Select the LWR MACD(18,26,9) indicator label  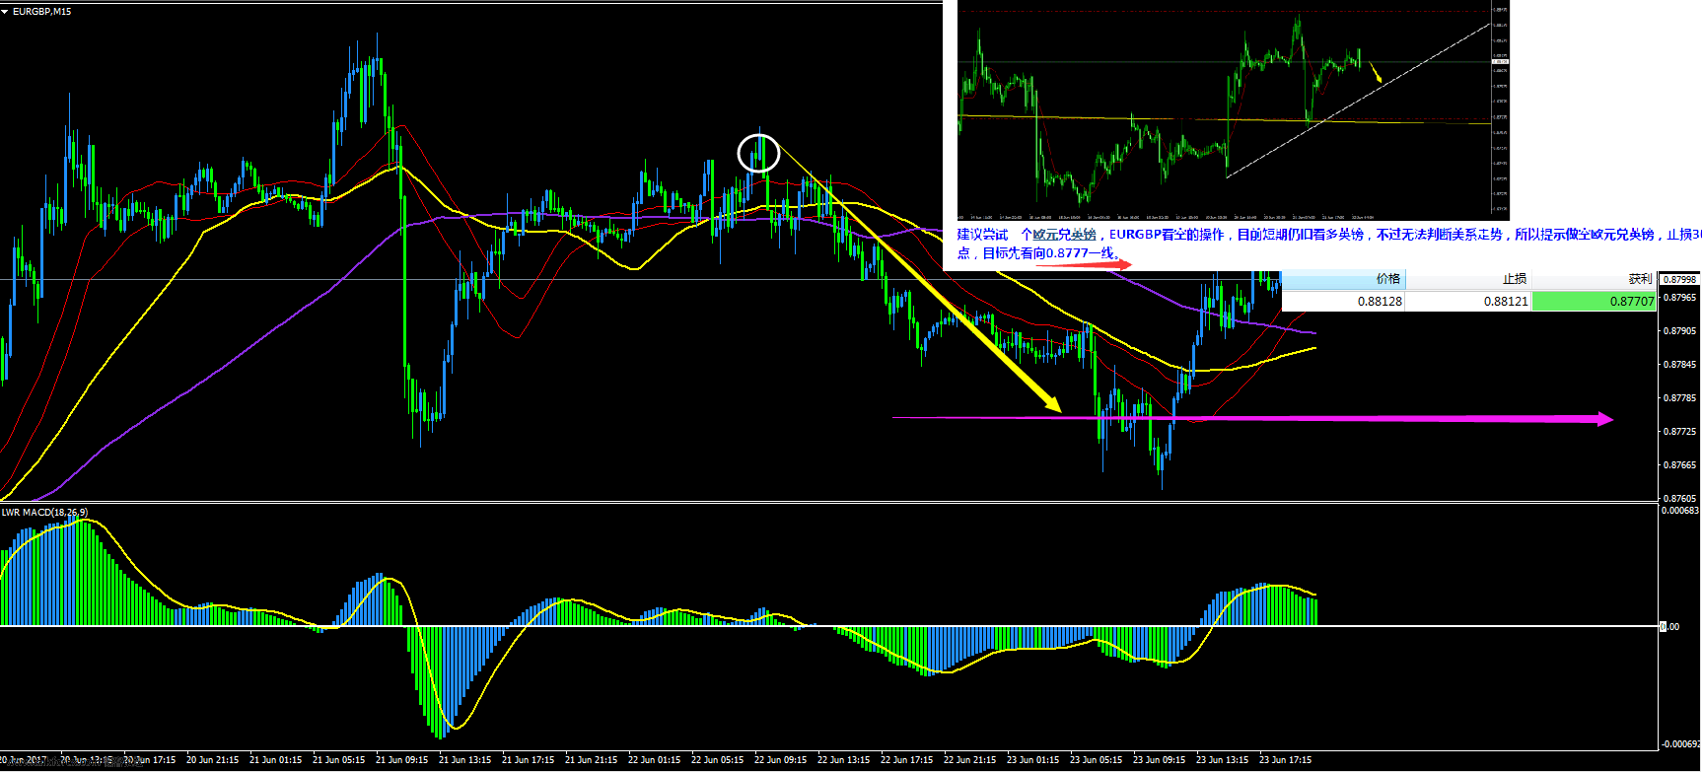[44, 513]
